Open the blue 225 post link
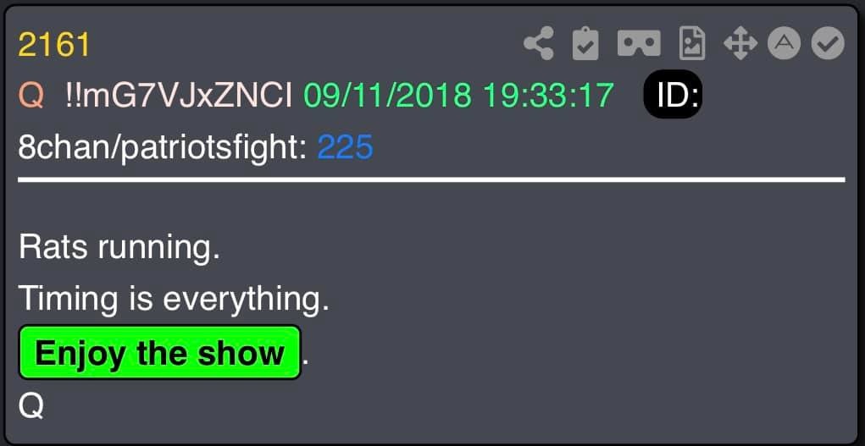This screenshot has height=446, width=865. click(346, 148)
